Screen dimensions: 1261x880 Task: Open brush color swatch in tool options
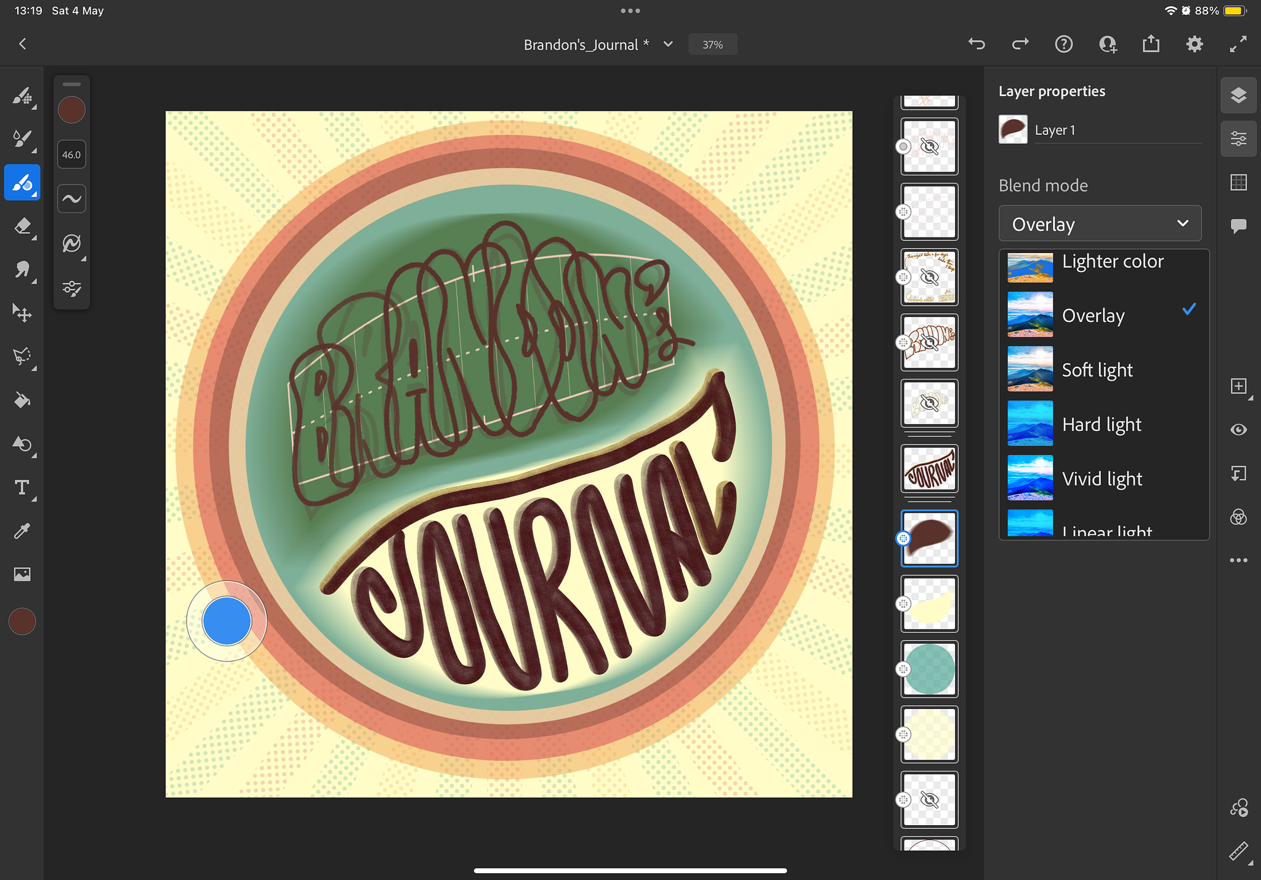pyautogui.click(x=71, y=110)
